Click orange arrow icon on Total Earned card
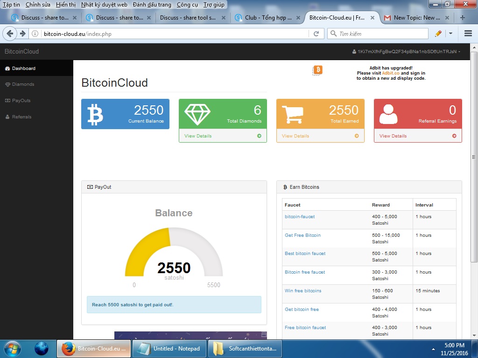Screen dimensions: 478x358 [357, 136]
